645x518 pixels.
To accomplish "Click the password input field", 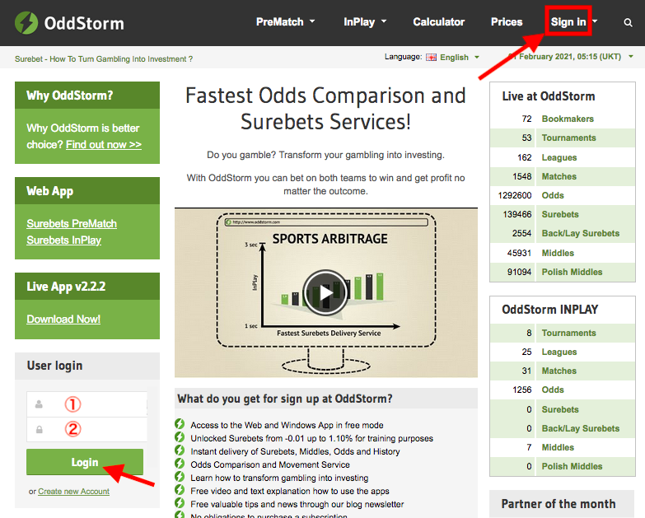I will (86, 430).
